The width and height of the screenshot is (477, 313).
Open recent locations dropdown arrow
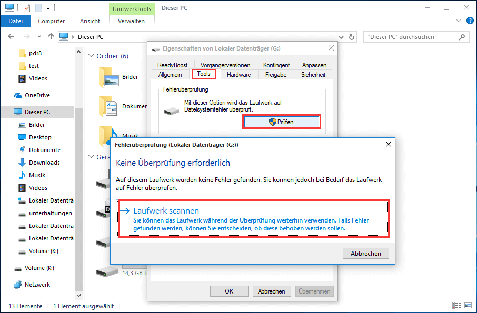pyautogui.click(x=39, y=37)
